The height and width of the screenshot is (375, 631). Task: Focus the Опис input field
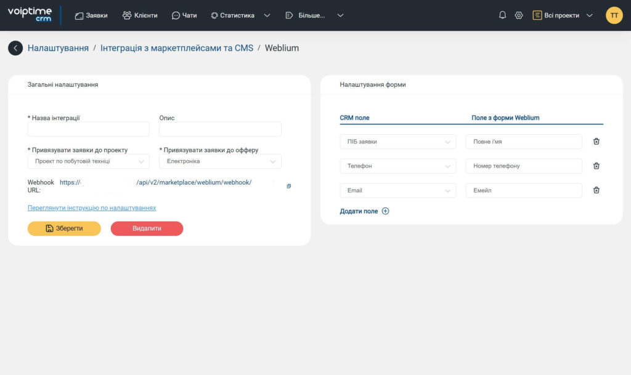220,129
